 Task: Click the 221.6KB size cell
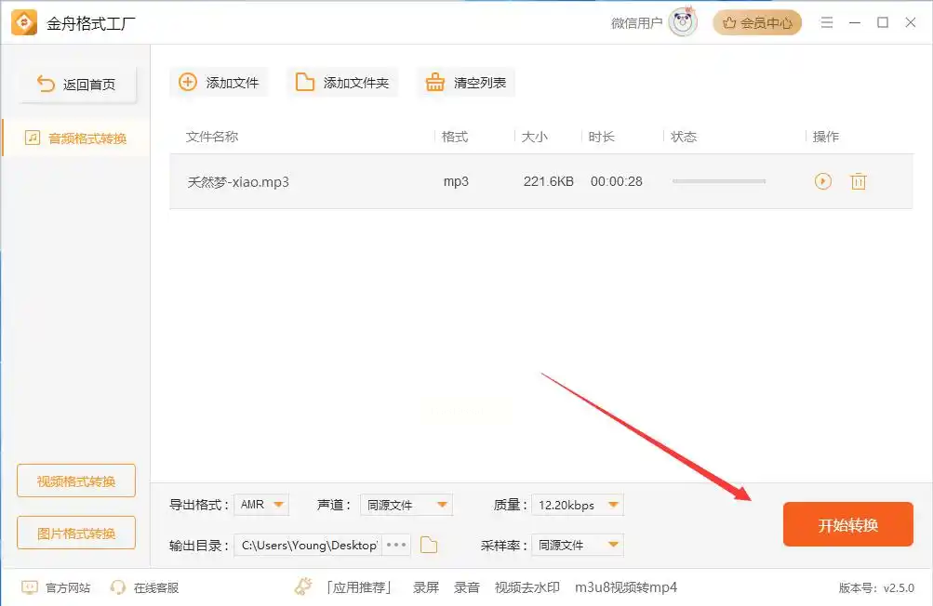point(549,181)
